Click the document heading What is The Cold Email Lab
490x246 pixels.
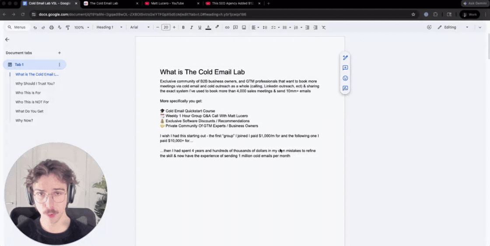click(x=202, y=72)
